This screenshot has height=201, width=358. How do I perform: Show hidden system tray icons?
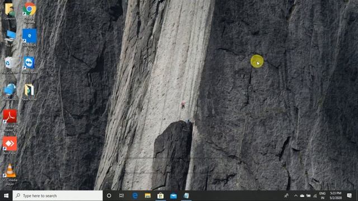296,196
